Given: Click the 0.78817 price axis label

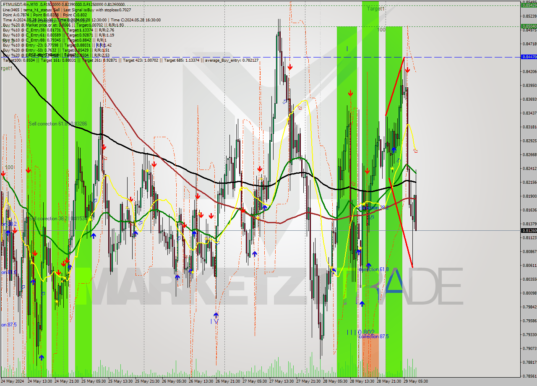Looking at the screenshot, I should [529, 362].
